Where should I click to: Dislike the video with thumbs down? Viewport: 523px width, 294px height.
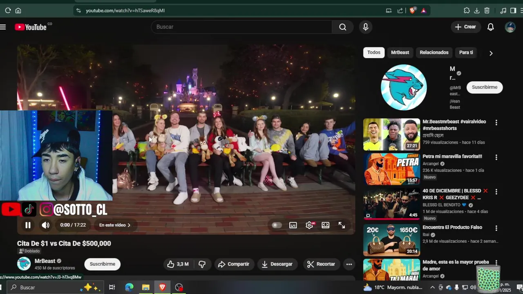coord(202,264)
